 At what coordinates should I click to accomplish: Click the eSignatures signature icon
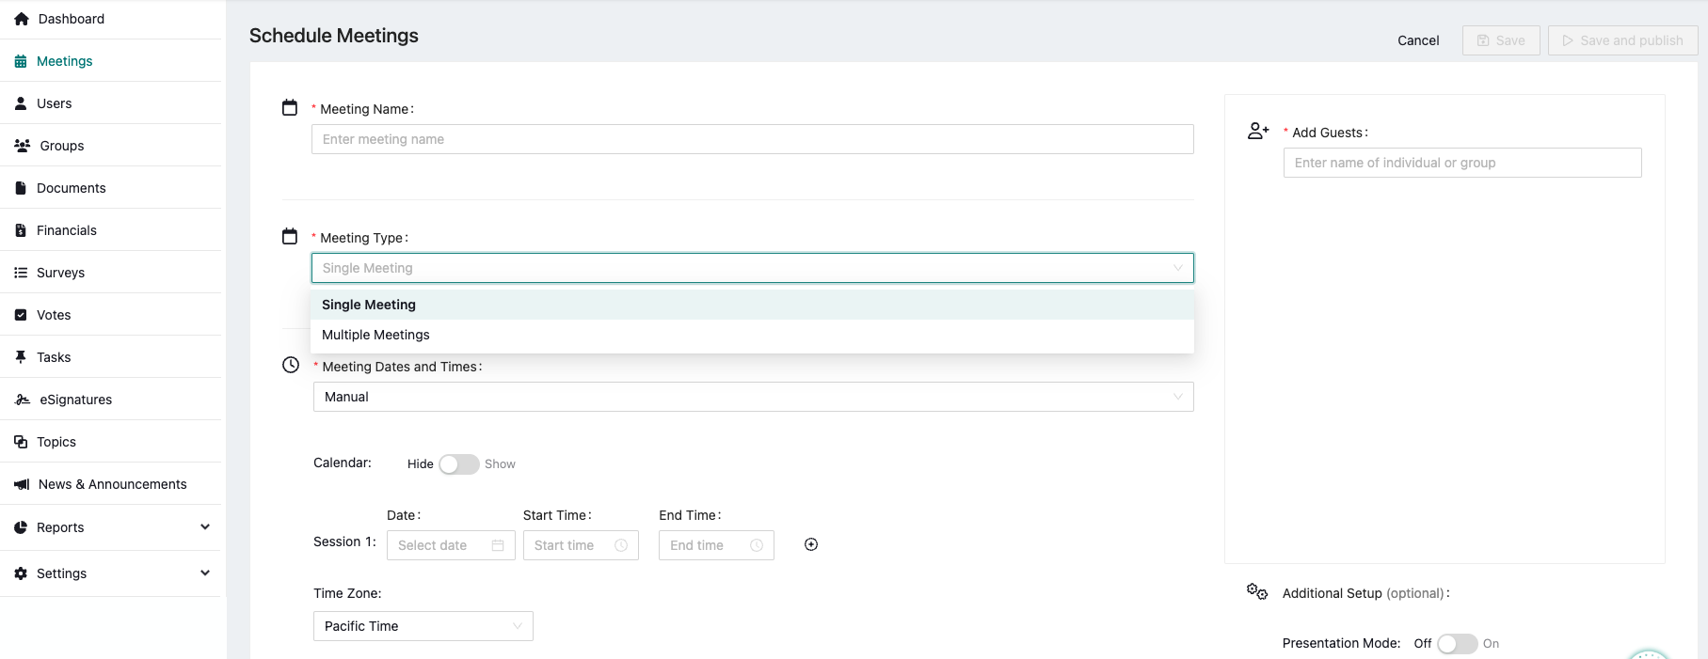(x=23, y=400)
